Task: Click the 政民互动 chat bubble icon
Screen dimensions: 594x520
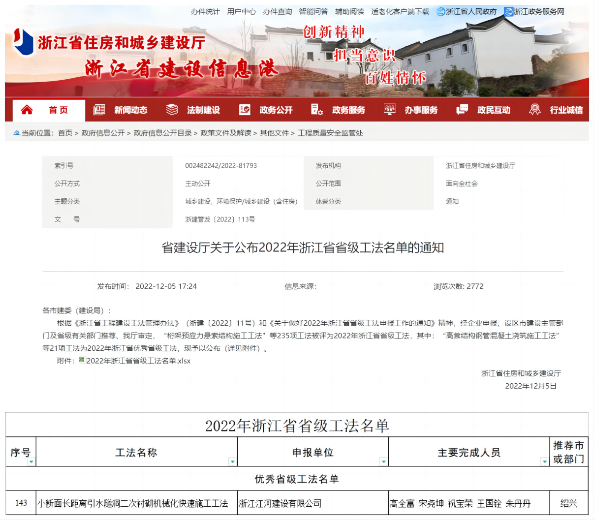Action: [462, 110]
